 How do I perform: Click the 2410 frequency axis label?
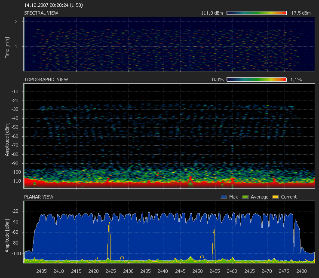point(59,271)
